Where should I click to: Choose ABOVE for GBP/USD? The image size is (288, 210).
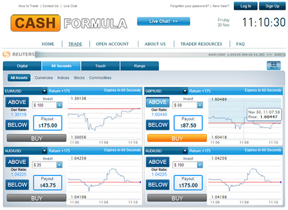pyautogui.click(x=158, y=102)
